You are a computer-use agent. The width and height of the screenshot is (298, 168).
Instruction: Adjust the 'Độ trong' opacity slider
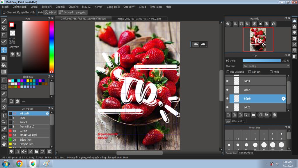[x=262, y=60]
